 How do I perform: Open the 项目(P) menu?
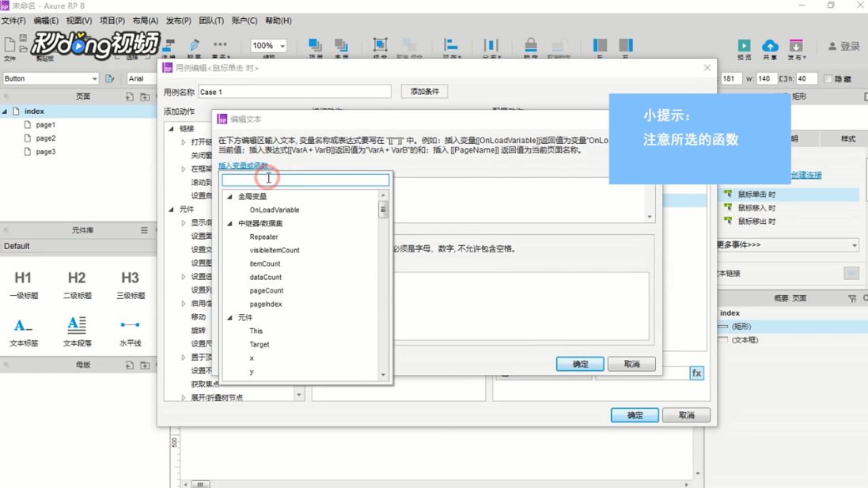pyautogui.click(x=112, y=21)
